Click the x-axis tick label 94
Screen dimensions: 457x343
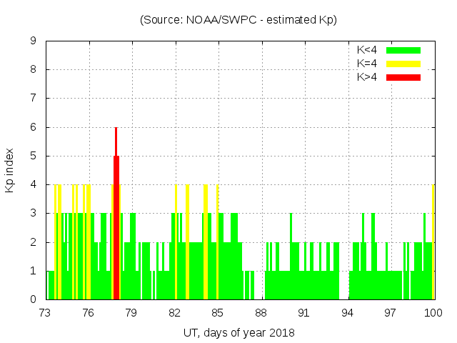(348, 313)
